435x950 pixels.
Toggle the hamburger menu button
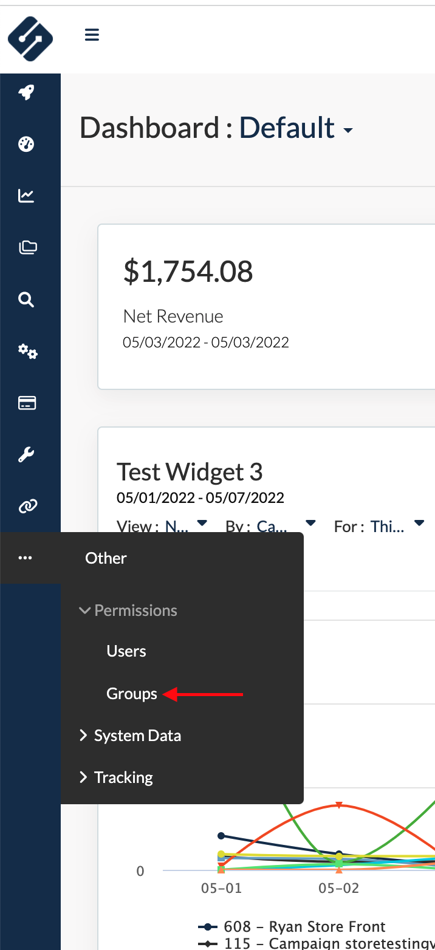point(92,35)
